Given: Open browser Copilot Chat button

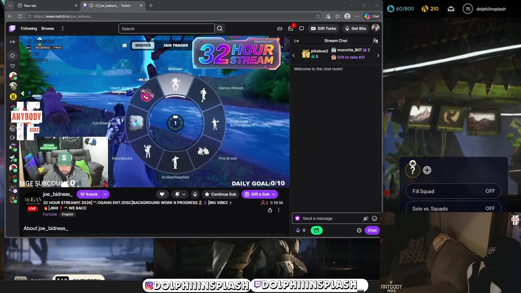Looking at the screenshot, I should pyautogui.click(x=372, y=16).
